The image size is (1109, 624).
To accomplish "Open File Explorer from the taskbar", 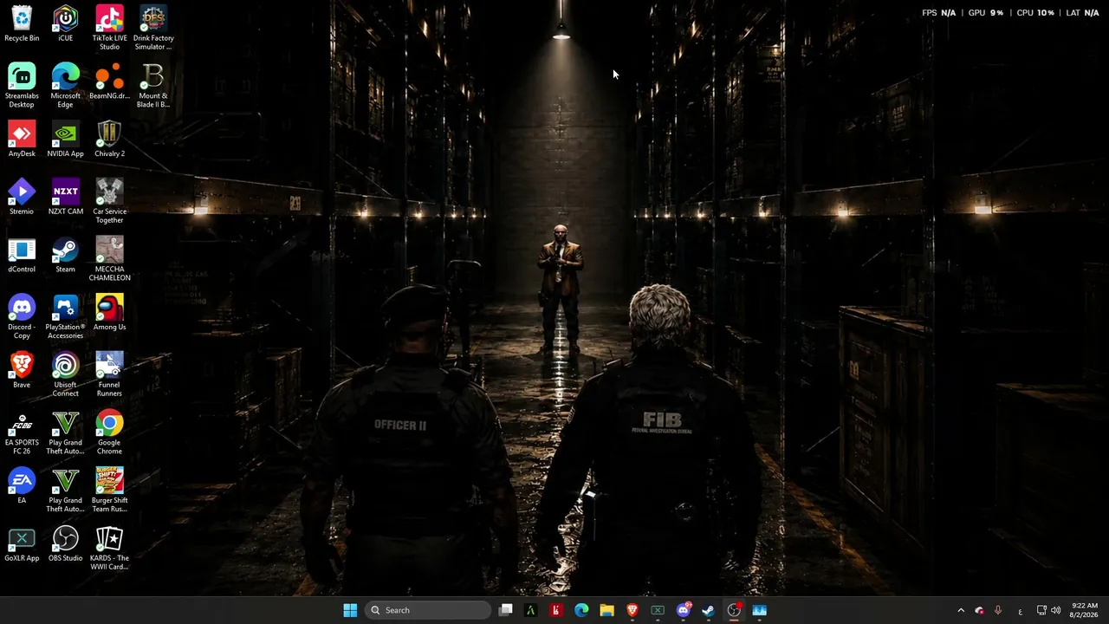I will click(606, 610).
